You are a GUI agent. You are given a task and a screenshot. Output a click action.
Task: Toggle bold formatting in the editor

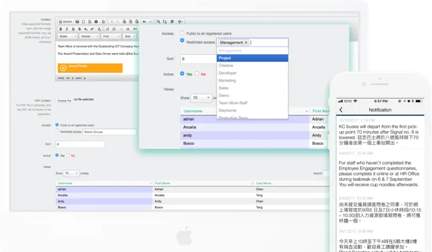pos(61,29)
